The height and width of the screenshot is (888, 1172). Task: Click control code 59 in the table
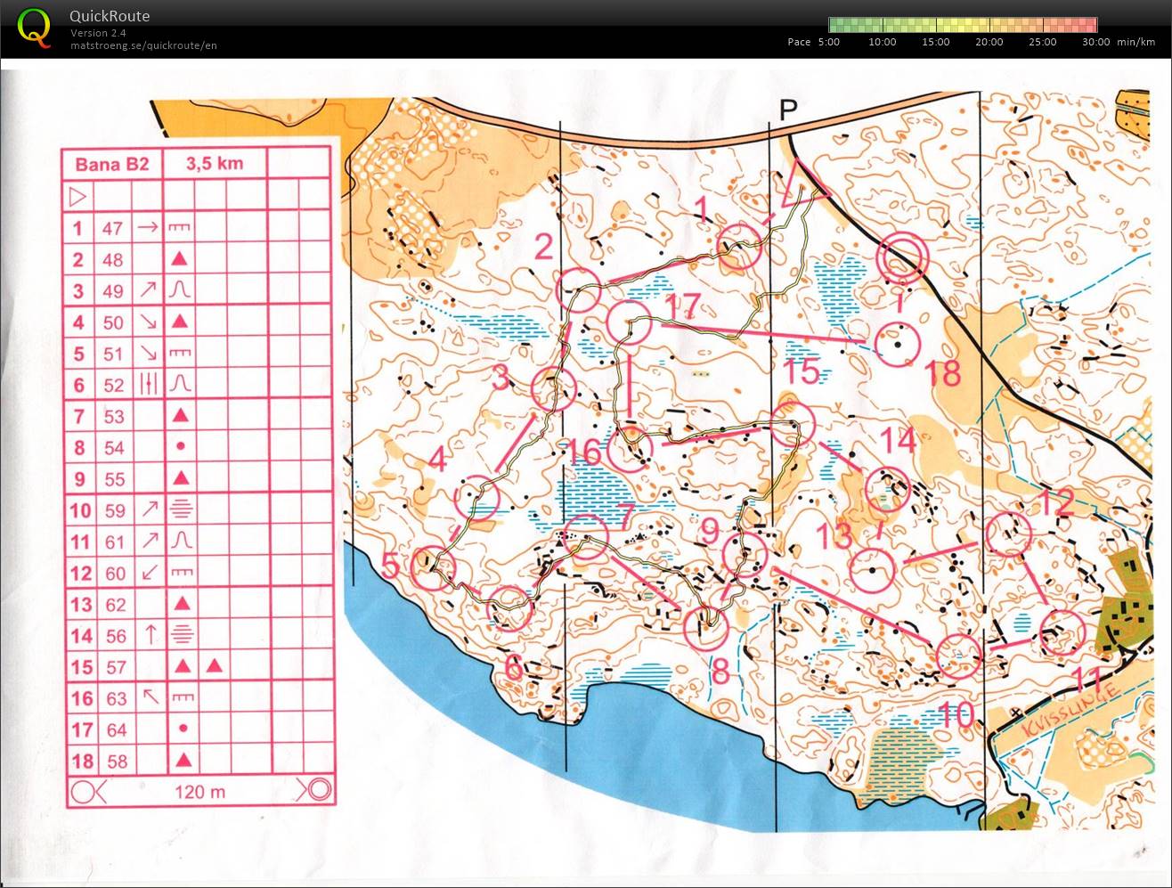(116, 510)
